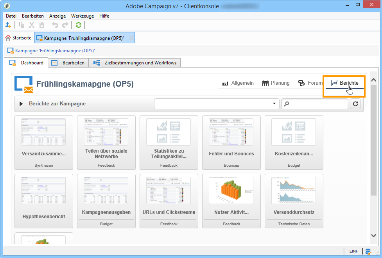Click the green refresh toolbar icon

79,25
